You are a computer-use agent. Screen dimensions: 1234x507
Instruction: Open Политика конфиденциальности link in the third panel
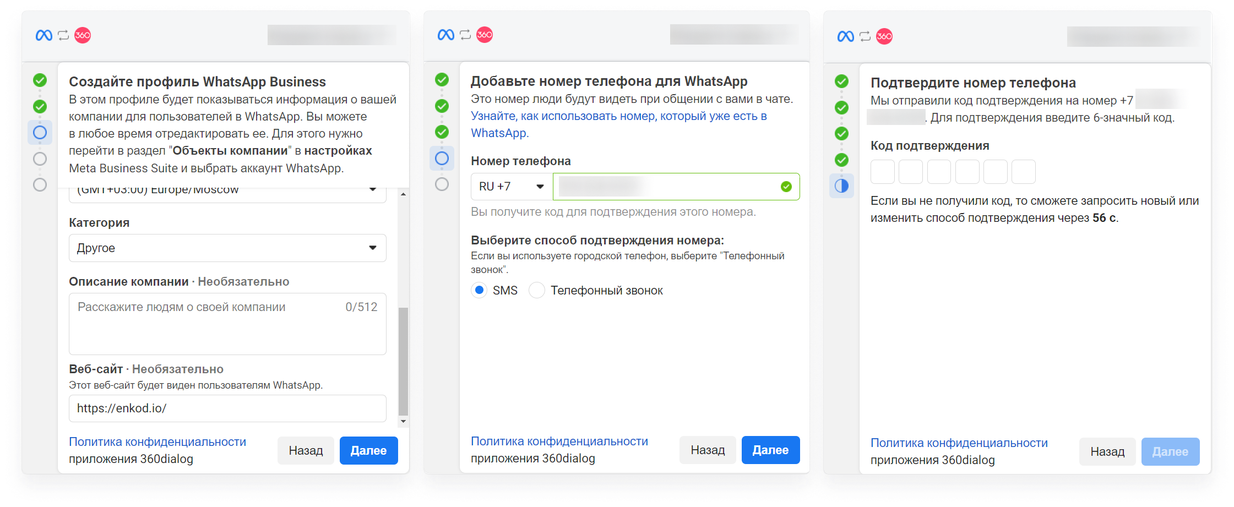pos(959,443)
